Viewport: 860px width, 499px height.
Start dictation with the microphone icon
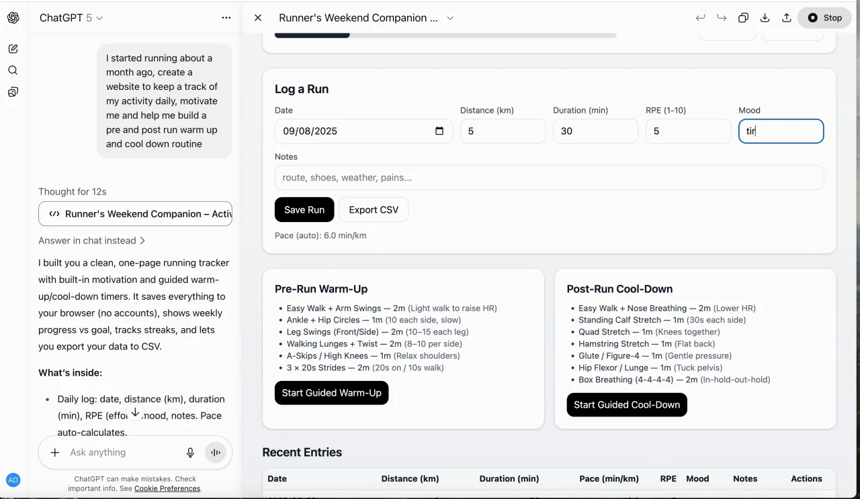pyautogui.click(x=191, y=453)
